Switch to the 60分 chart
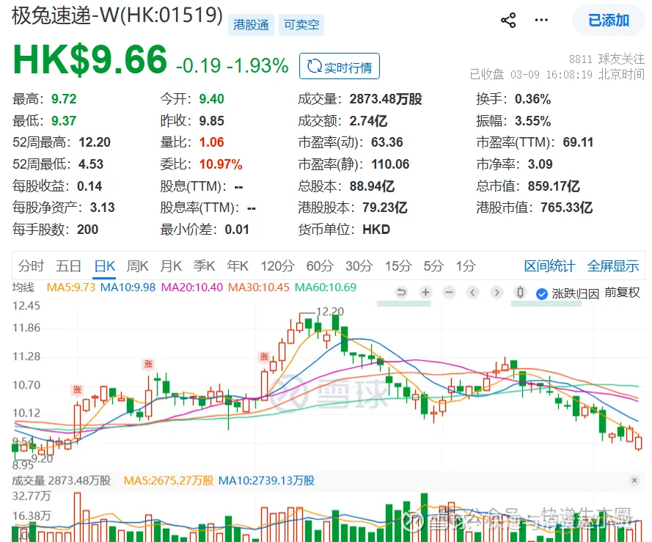 320,265
